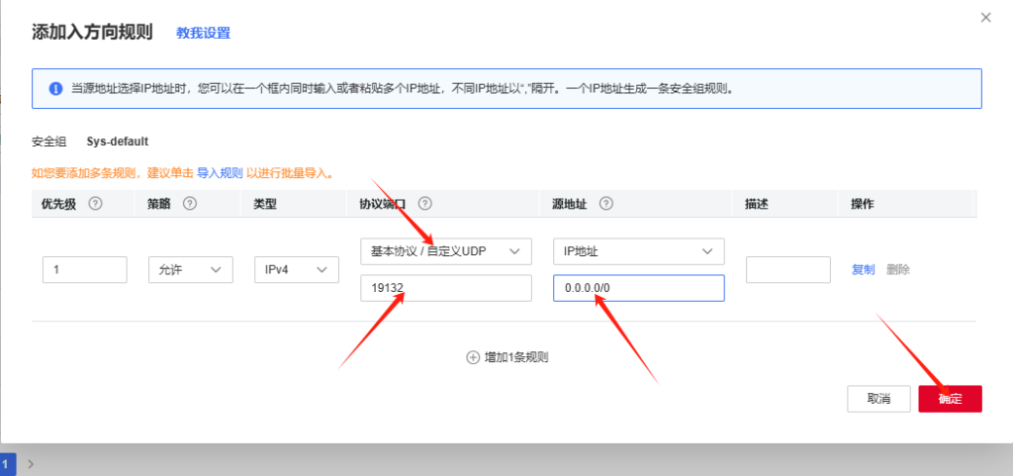1013x476 pixels.
Task: Click the blue info icon in notice banner
Action: [55, 88]
